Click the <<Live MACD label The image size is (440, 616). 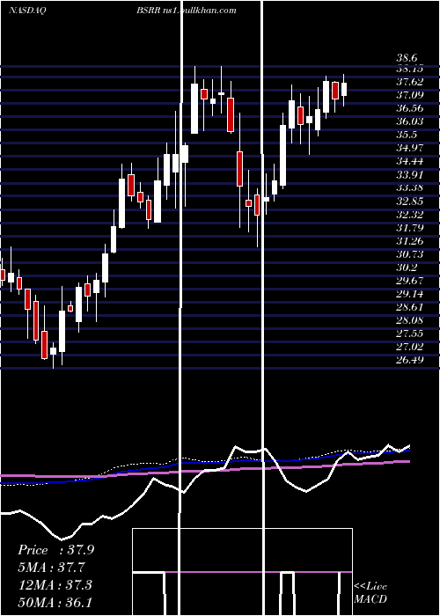click(x=370, y=593)
